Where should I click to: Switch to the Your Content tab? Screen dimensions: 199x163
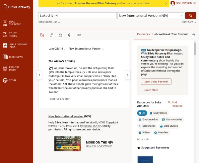tap(179, 34)
